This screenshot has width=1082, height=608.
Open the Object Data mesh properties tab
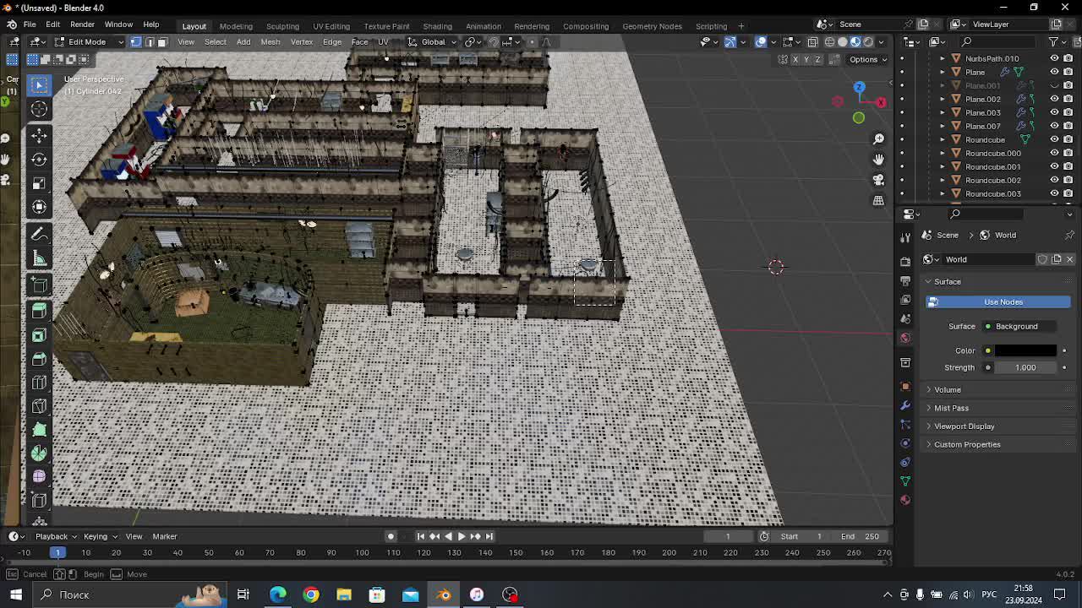click(x=905, y=480)
